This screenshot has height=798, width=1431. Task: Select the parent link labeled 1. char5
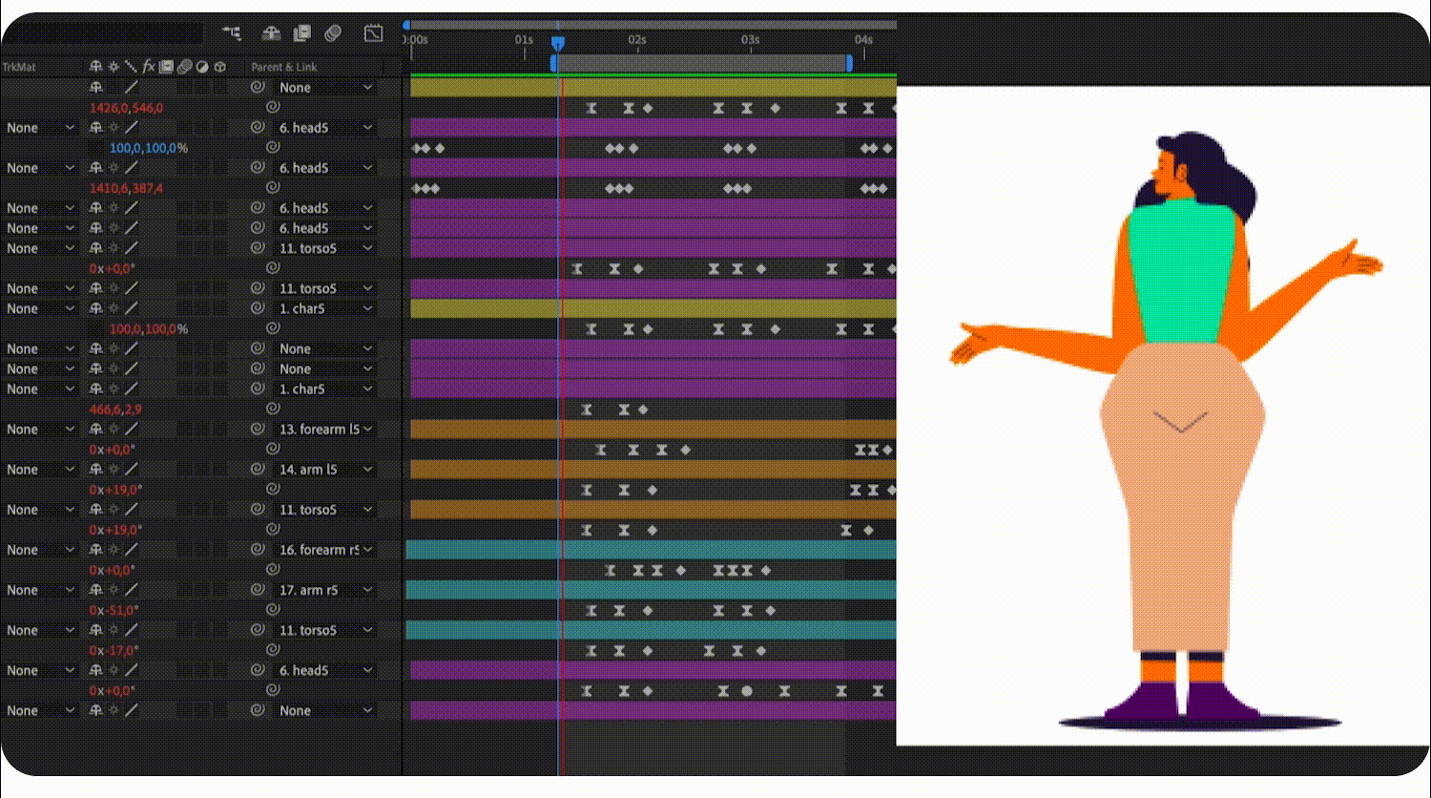pos(324,308)
